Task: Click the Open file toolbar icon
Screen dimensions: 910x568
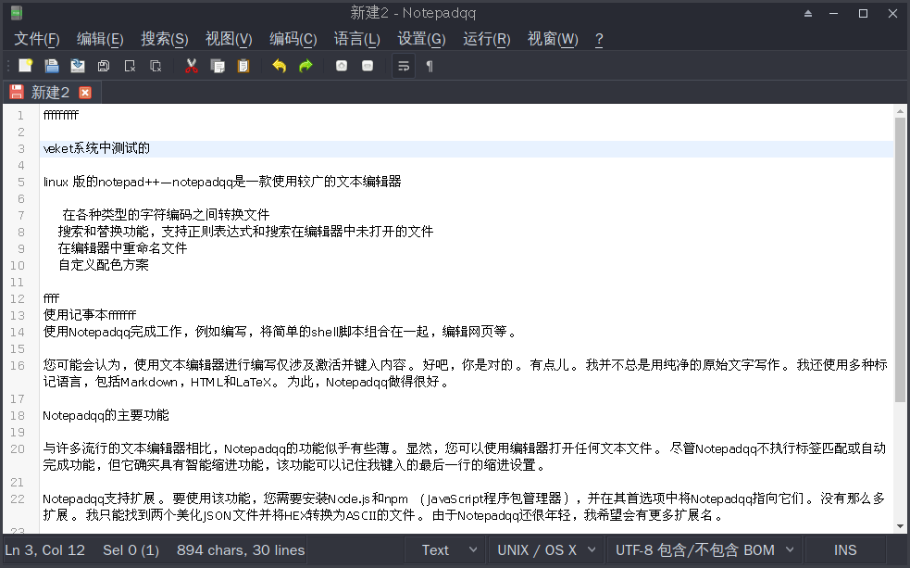Action: [52, 66]
